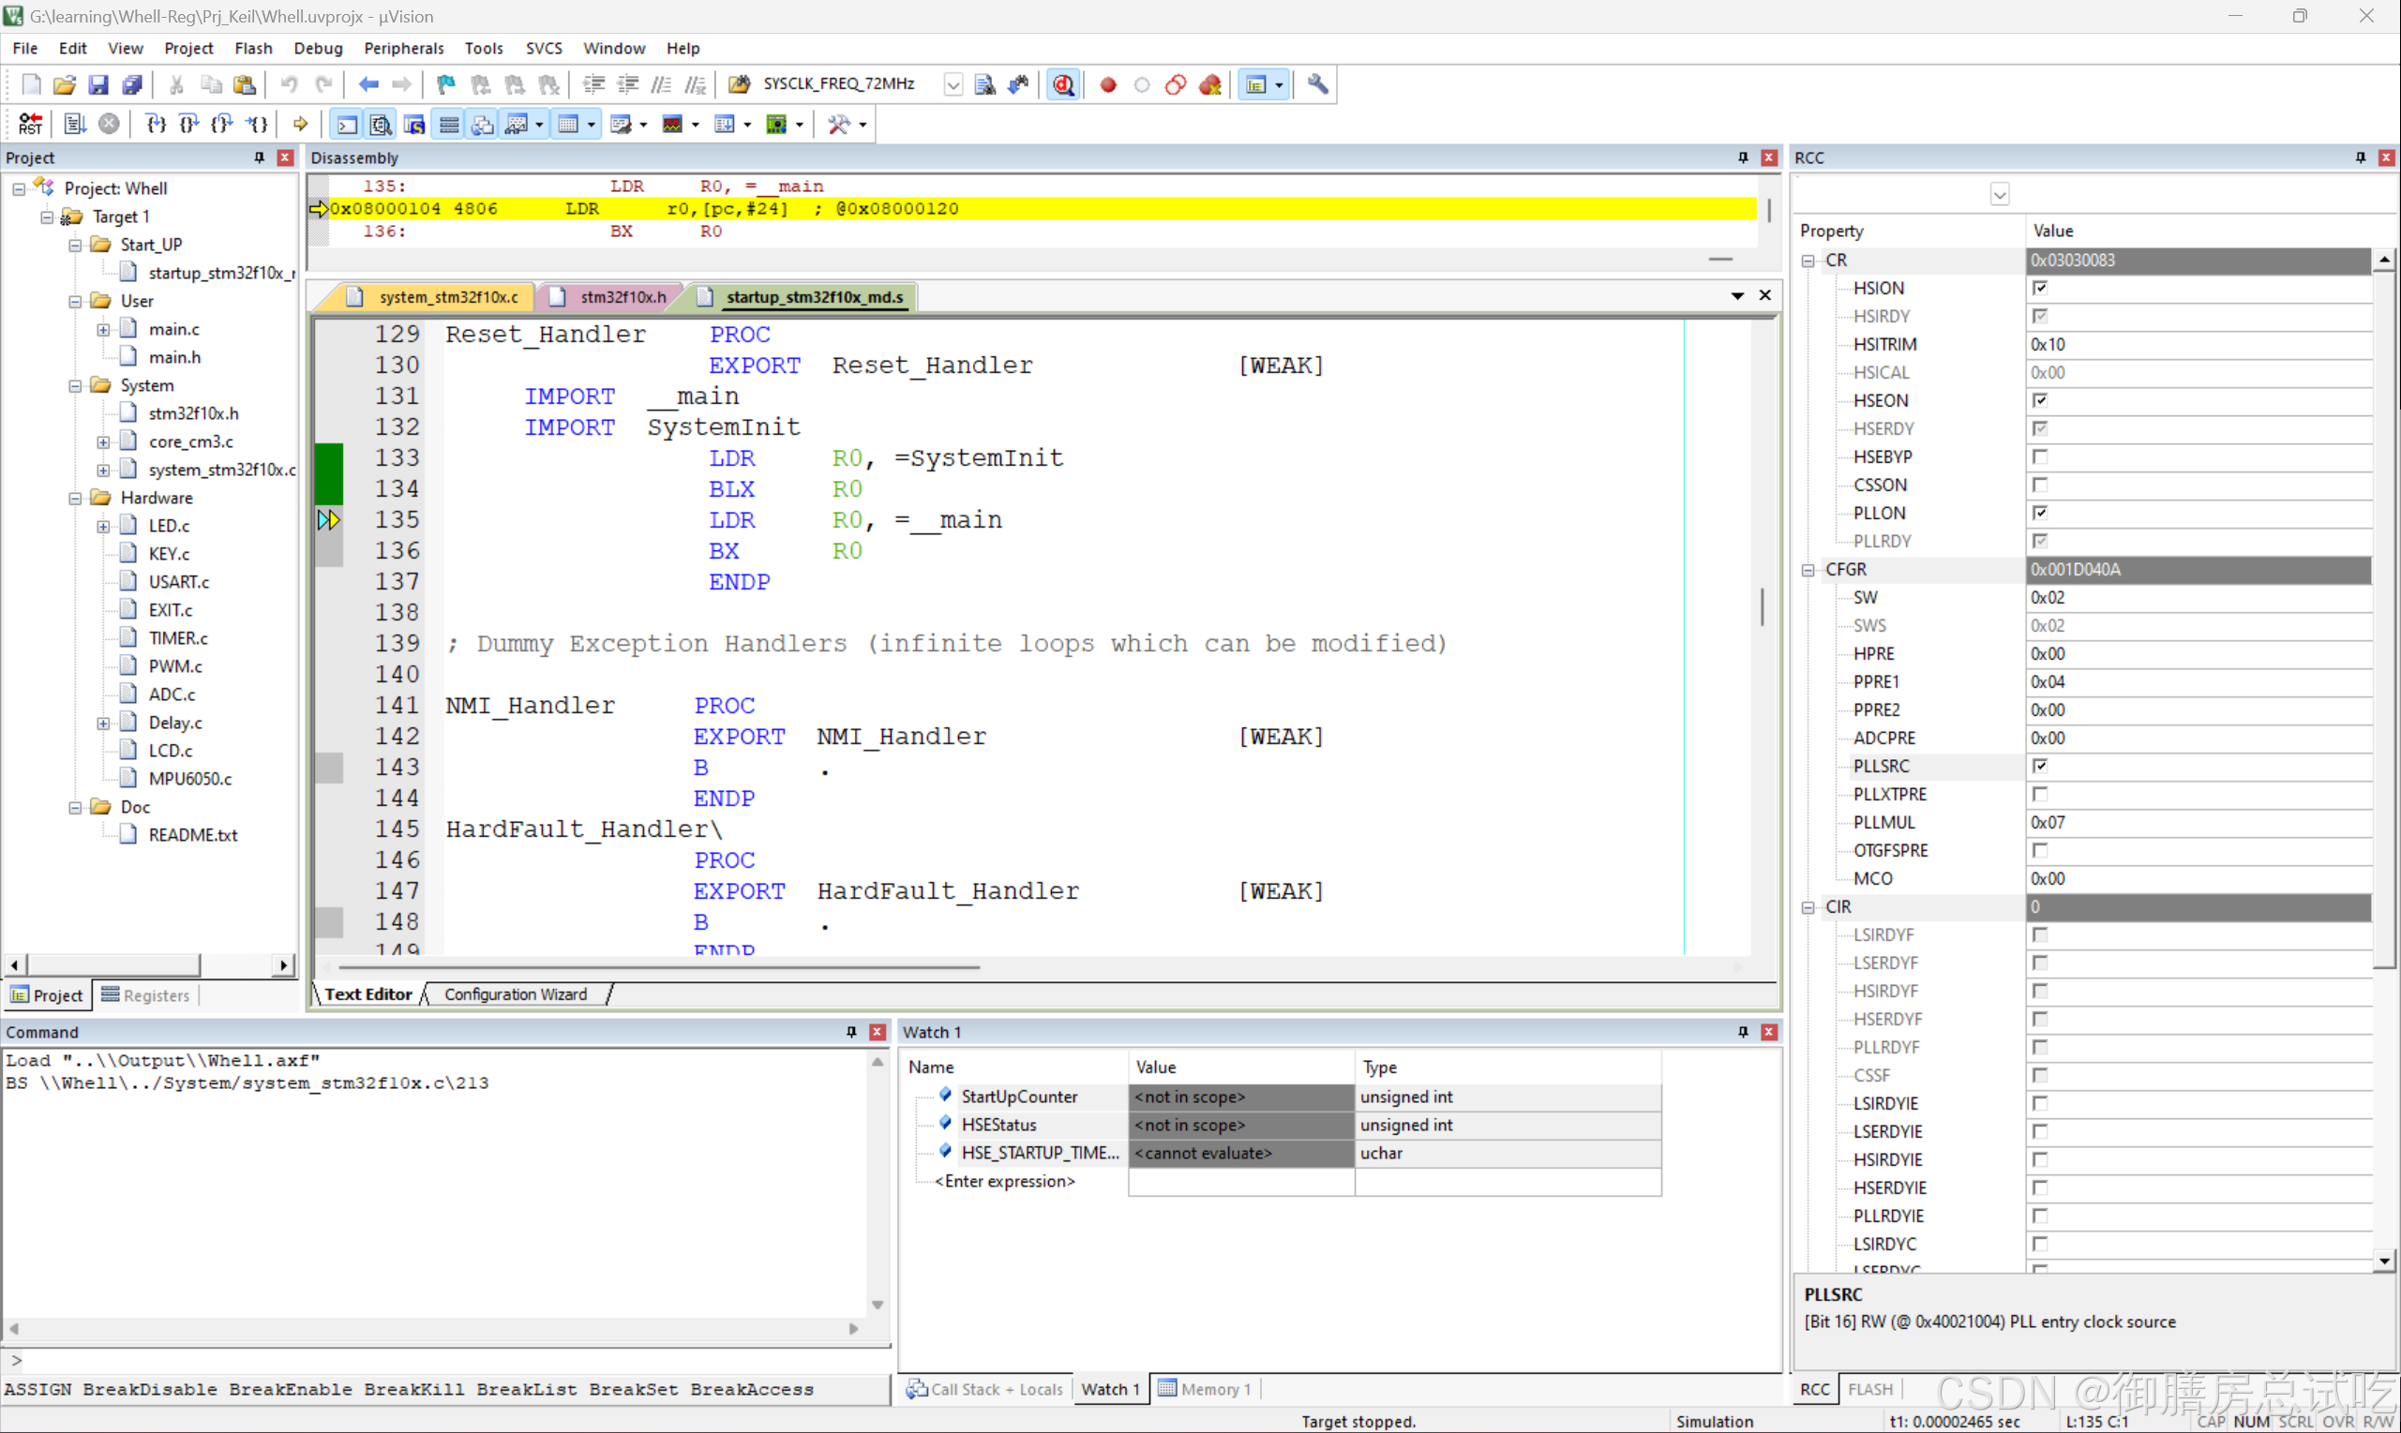Toggle the PLLXTPRE checkbox

[2040, 794]
